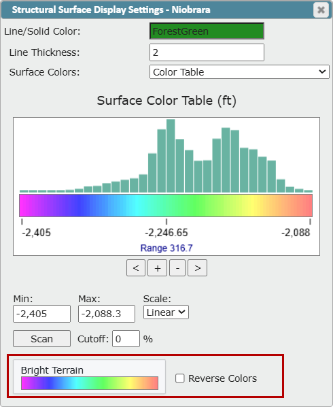Click the tallest histogram bar
Image resolution: width=333 pixels, height=407 pixels.
coord(171,156)
